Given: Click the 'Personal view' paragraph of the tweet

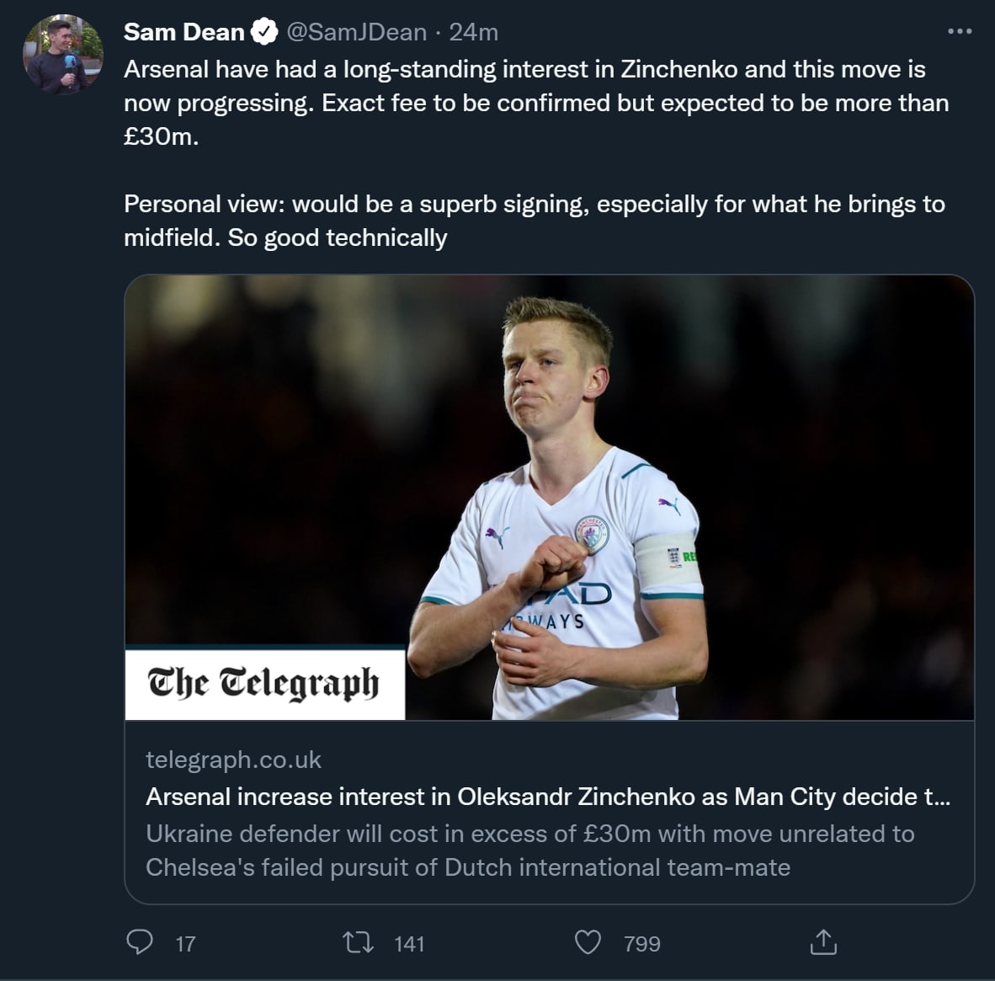Looking at the screenshot, I should [x=534, y=221].
